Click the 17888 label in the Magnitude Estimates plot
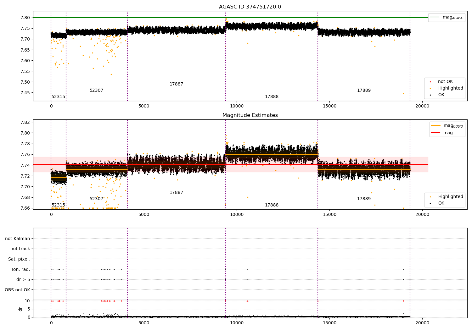Screen dimensions: 472x330 coord(272,205)
